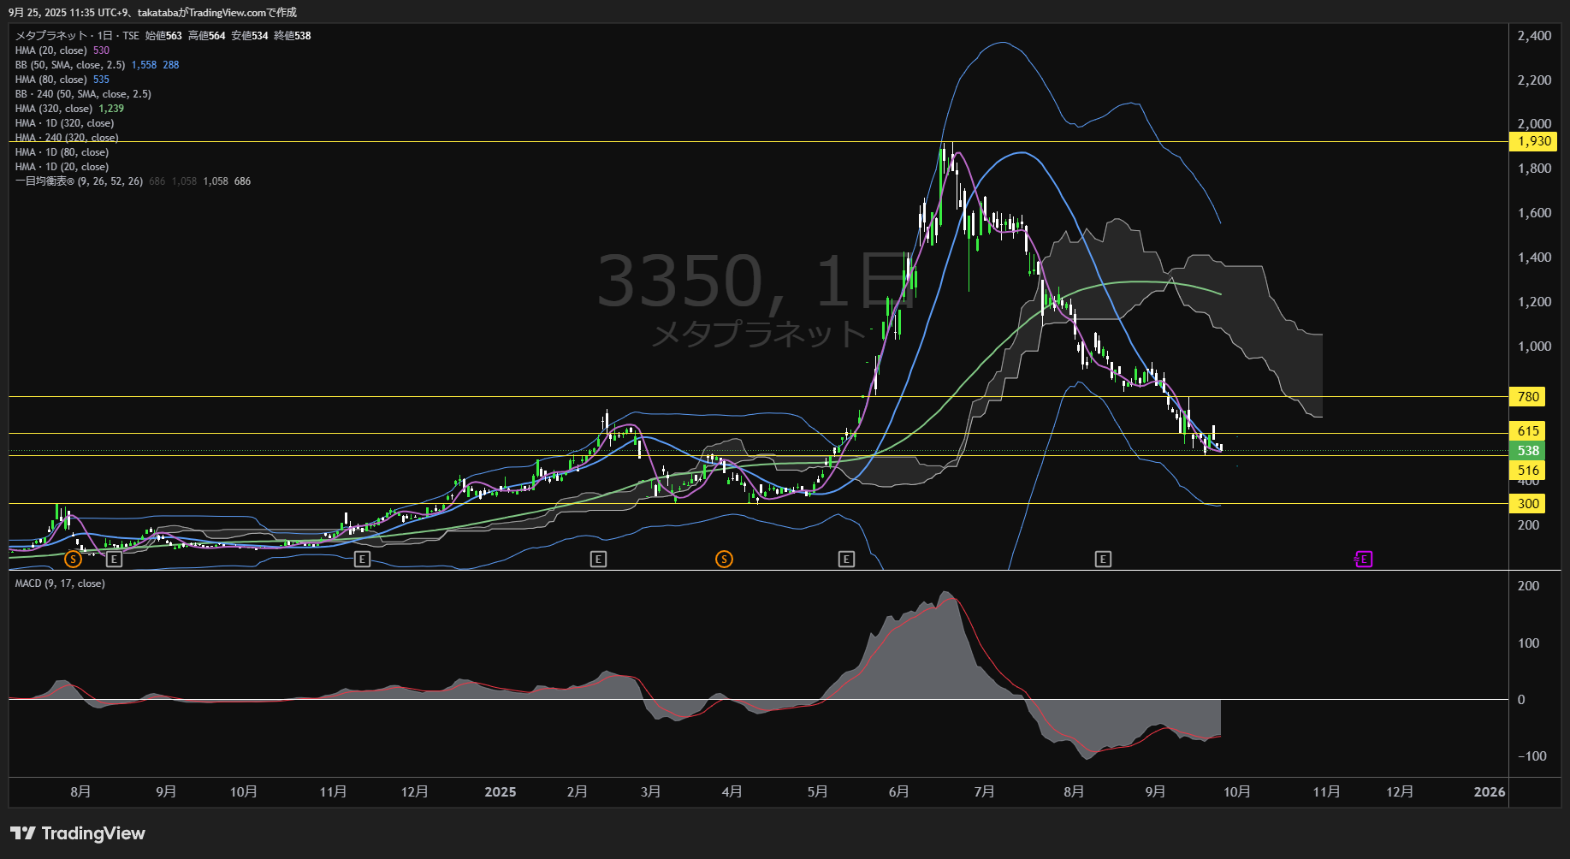The image size is (1570, 859).
Task: Click the MACD axis value 200
Action: 1528,586
